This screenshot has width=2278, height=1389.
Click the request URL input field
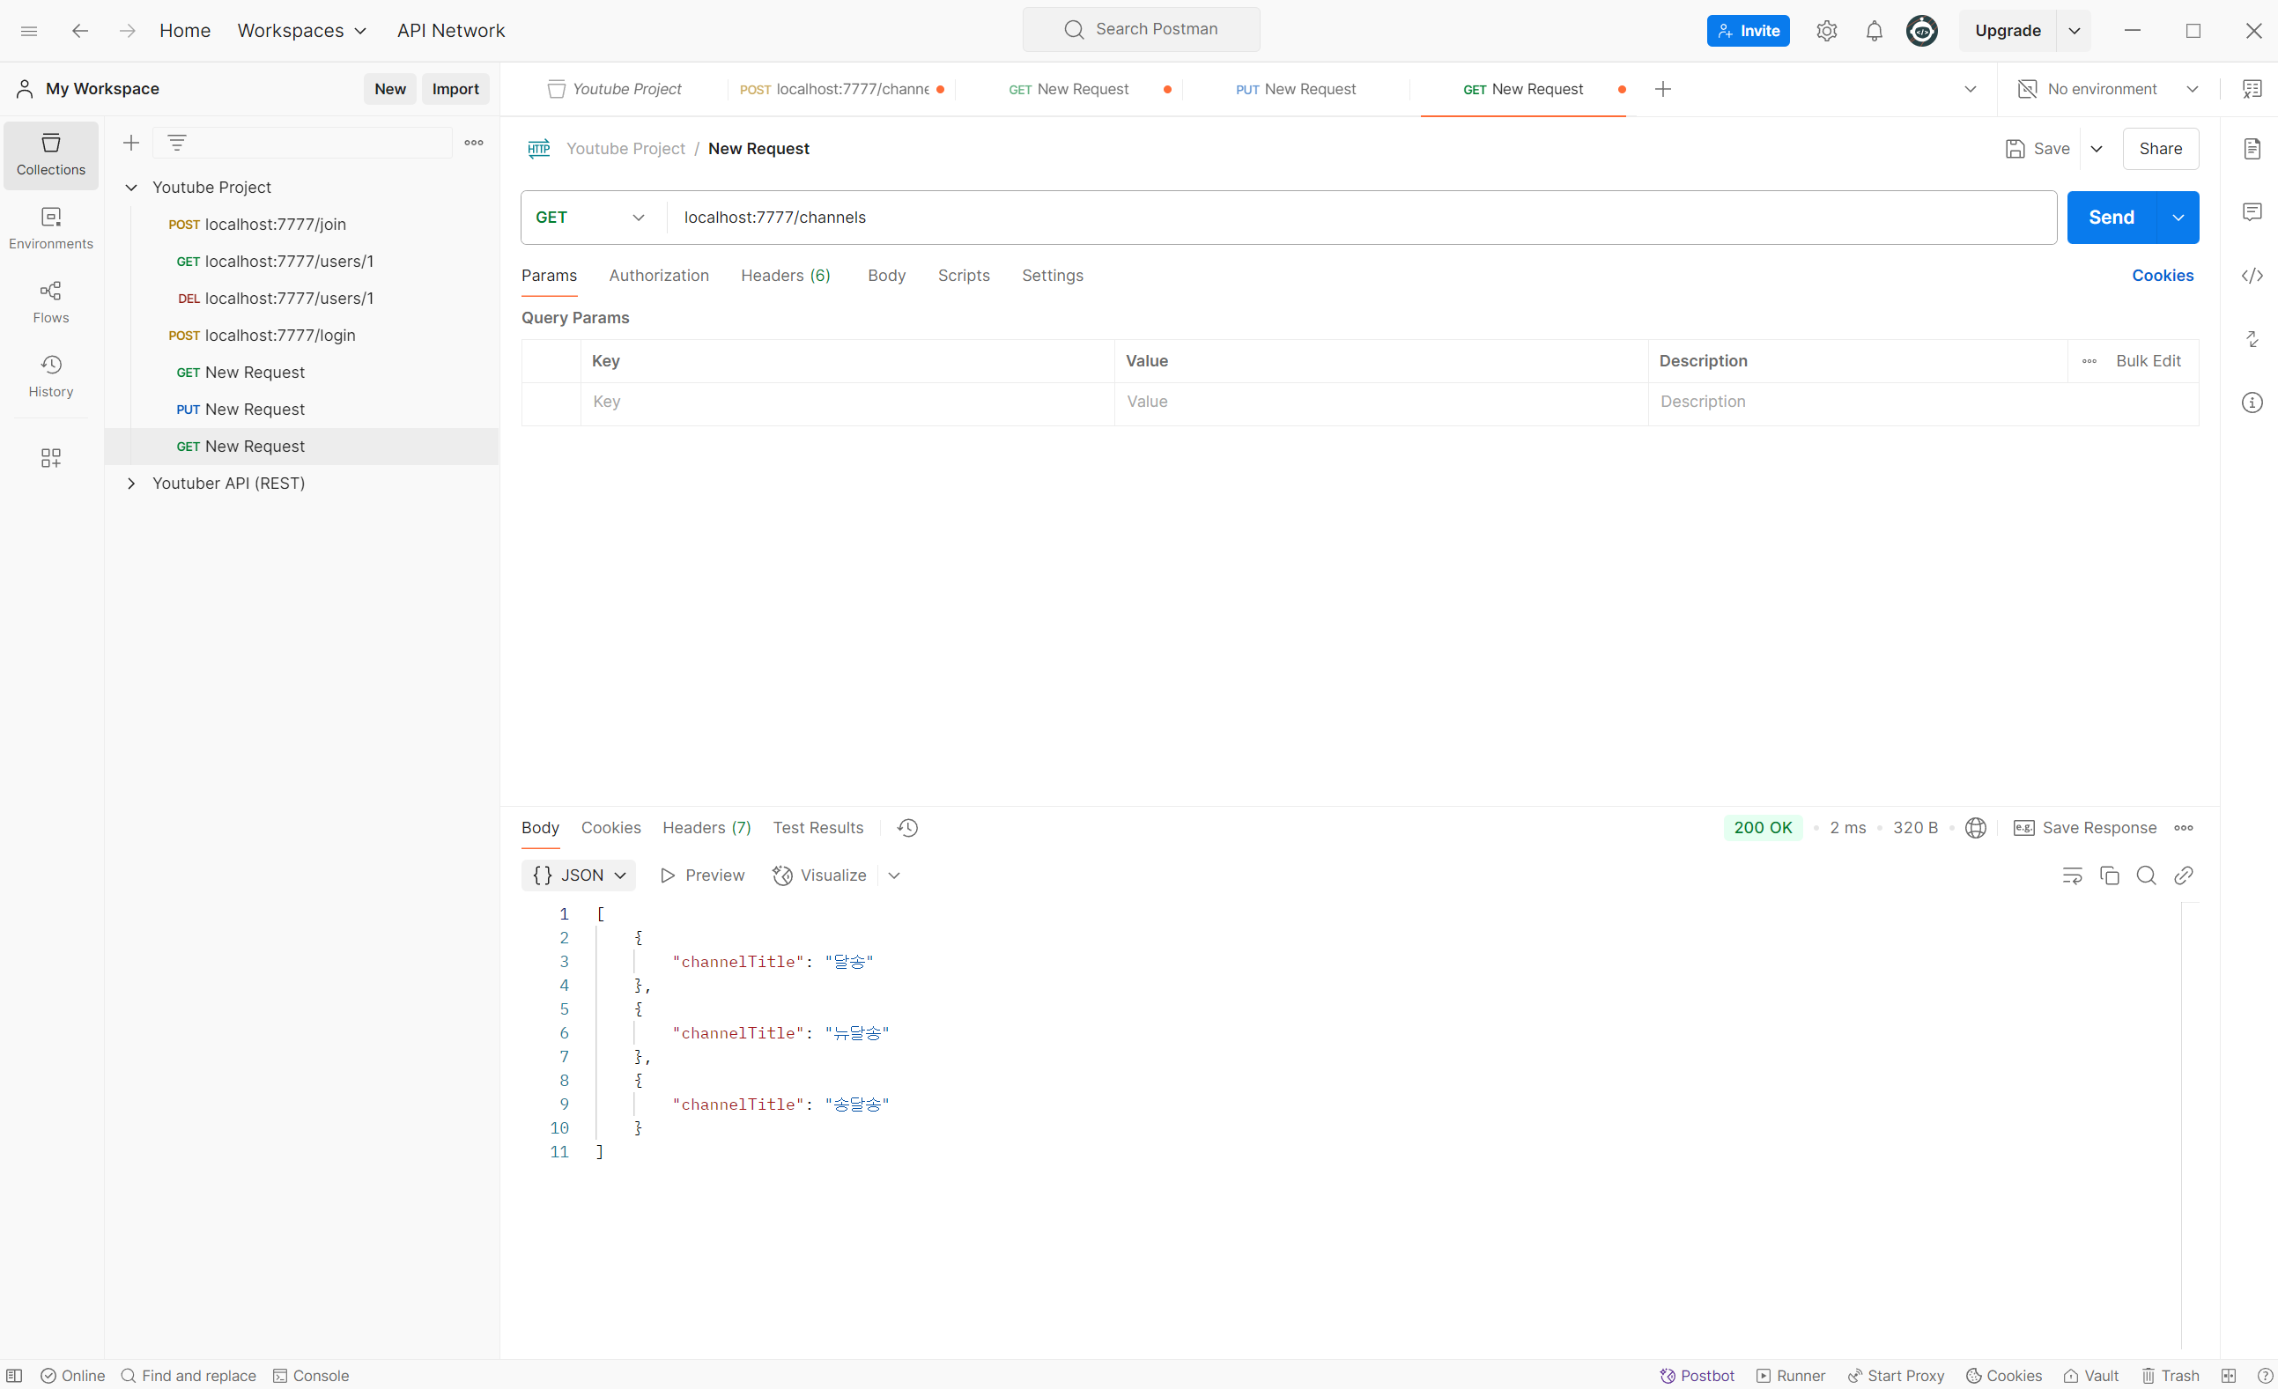point(1360,218)
